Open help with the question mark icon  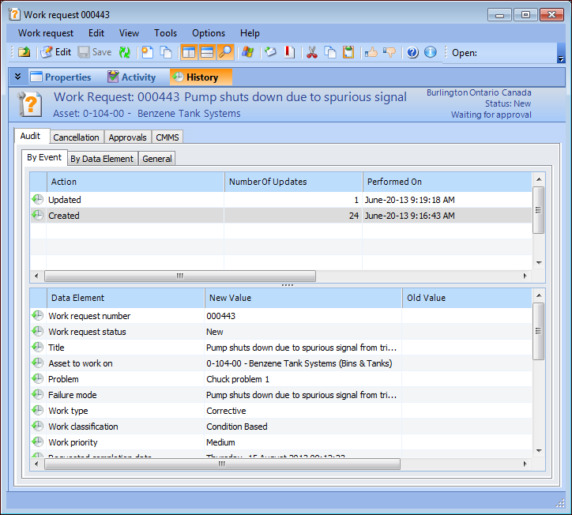click(412, 52)
